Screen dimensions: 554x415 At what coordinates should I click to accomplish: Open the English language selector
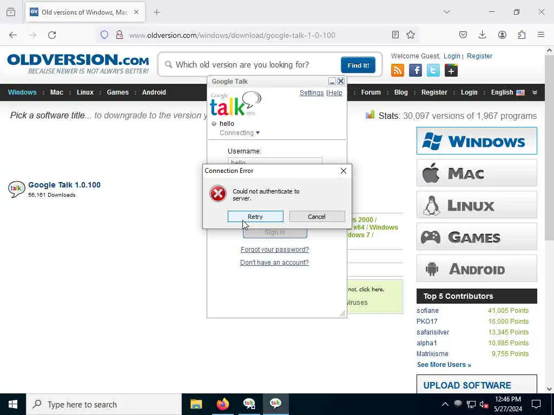(x=507, y=92)
